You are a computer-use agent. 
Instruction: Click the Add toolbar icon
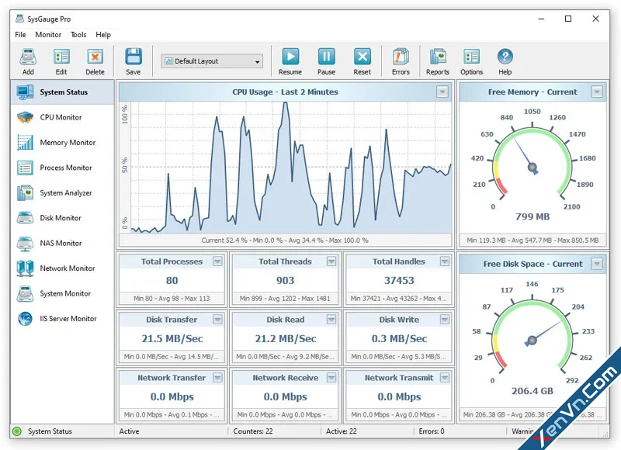pyautogui.click(x=28, y=57)
